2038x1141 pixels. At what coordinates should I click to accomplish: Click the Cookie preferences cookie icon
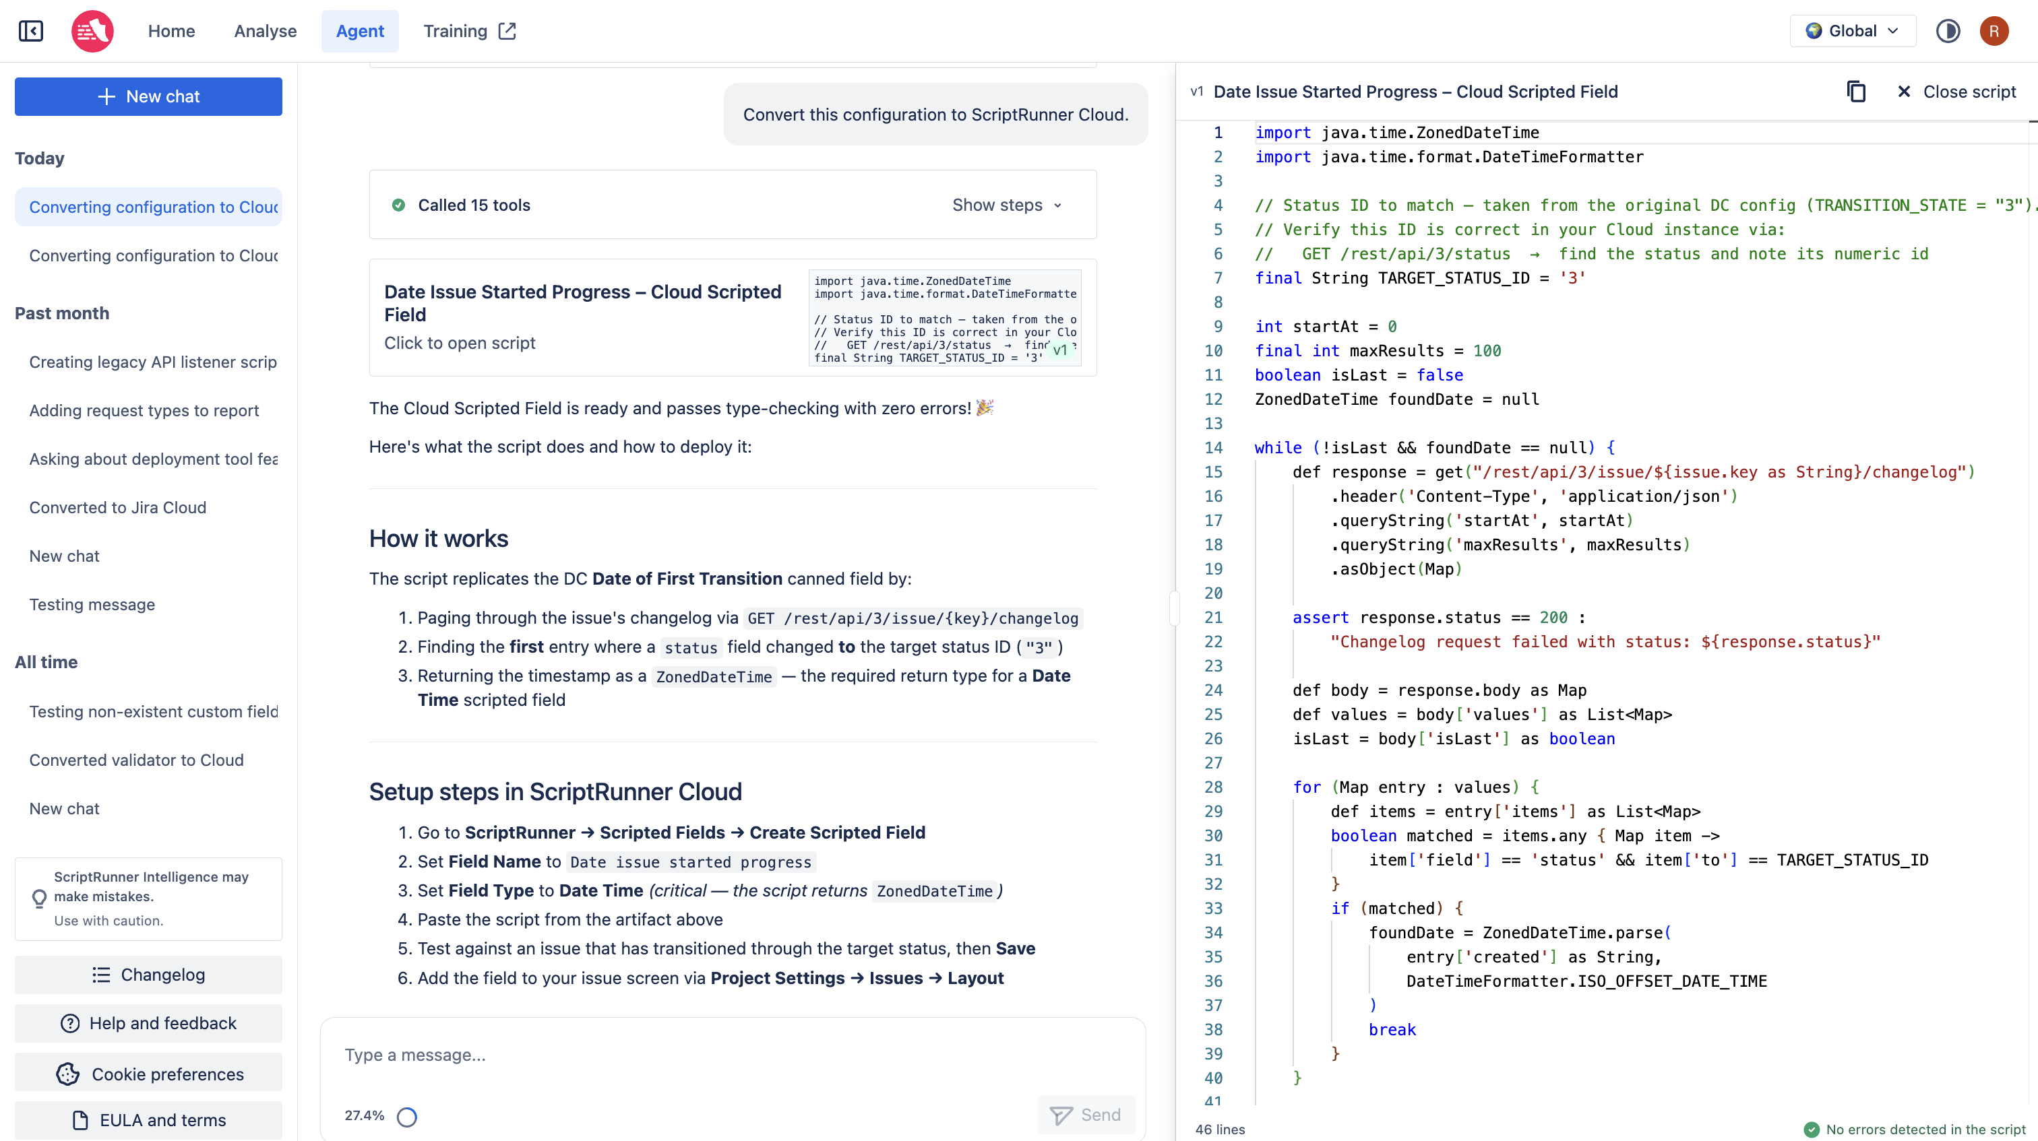point(68,1074)
